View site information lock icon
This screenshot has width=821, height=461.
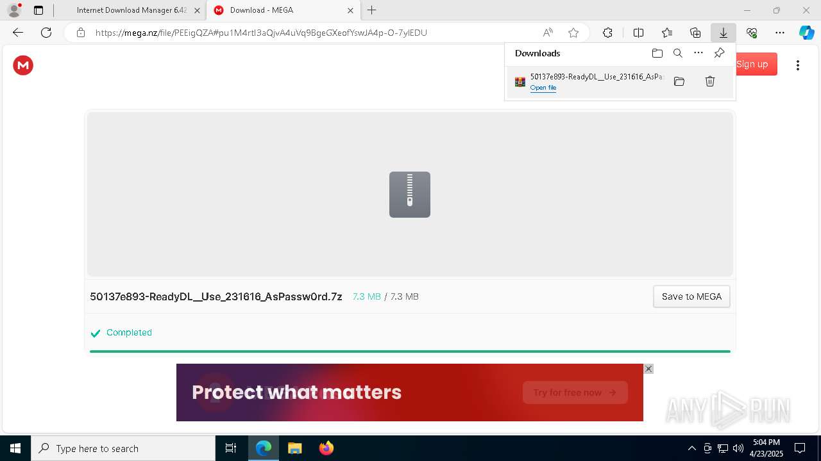point(81,33)
